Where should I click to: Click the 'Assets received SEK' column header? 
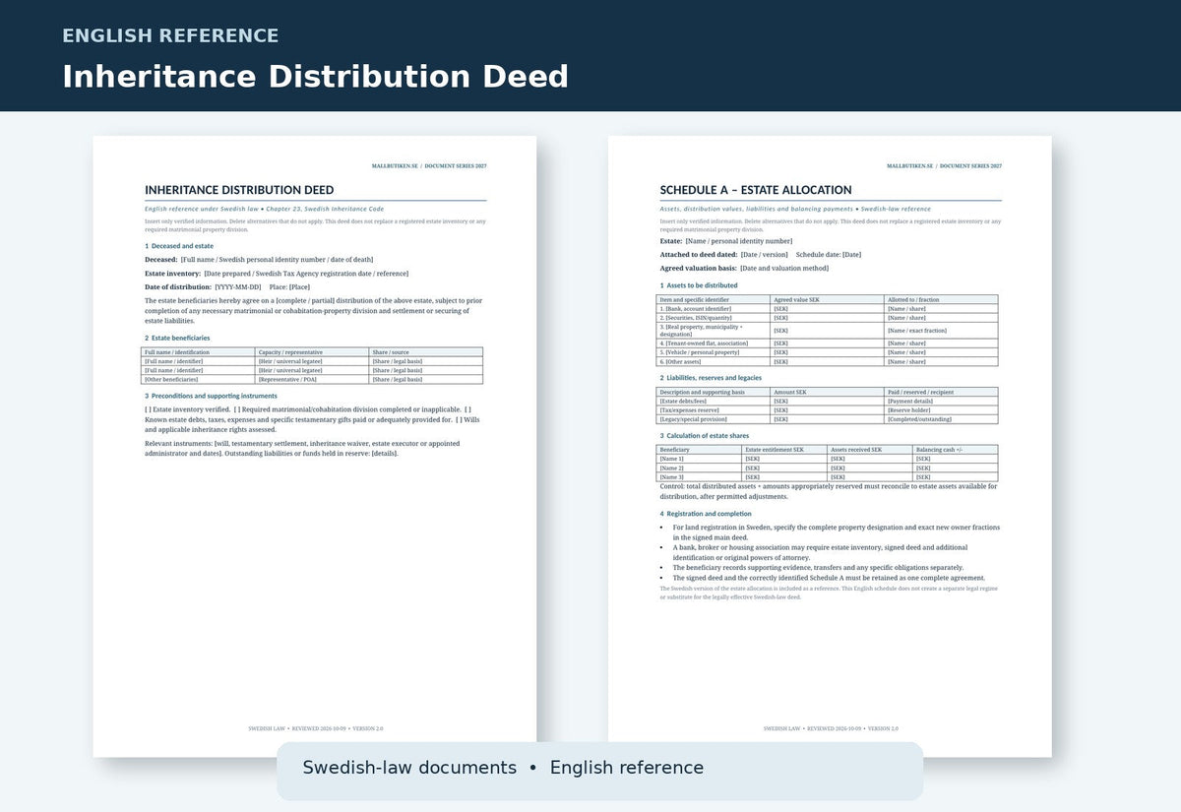tap(870, 450)
